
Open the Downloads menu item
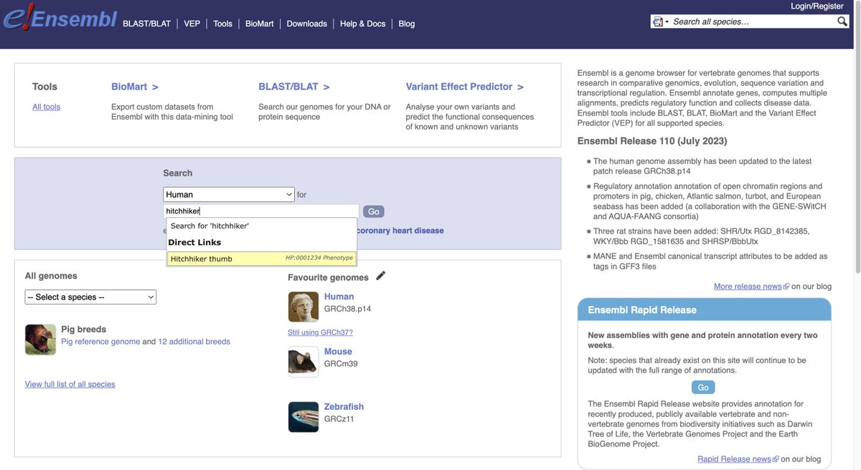pos(307,24)
